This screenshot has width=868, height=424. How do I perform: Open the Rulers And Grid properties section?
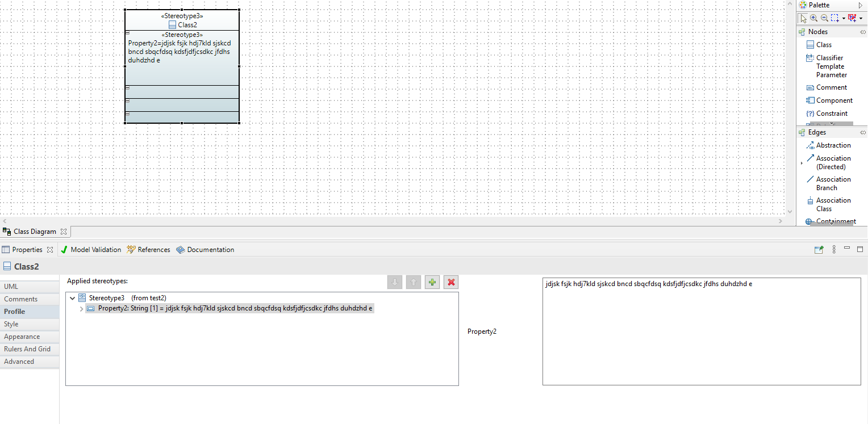pyautogui.click(x=29, y=349)
